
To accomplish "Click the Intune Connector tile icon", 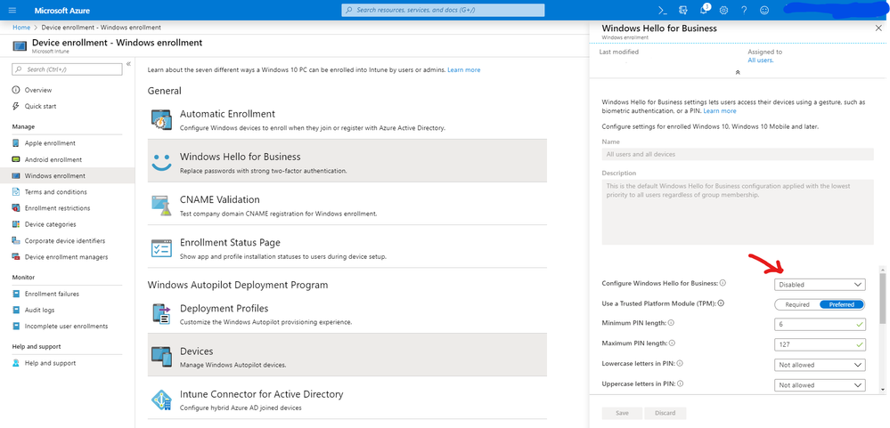I will coord(161,400).
